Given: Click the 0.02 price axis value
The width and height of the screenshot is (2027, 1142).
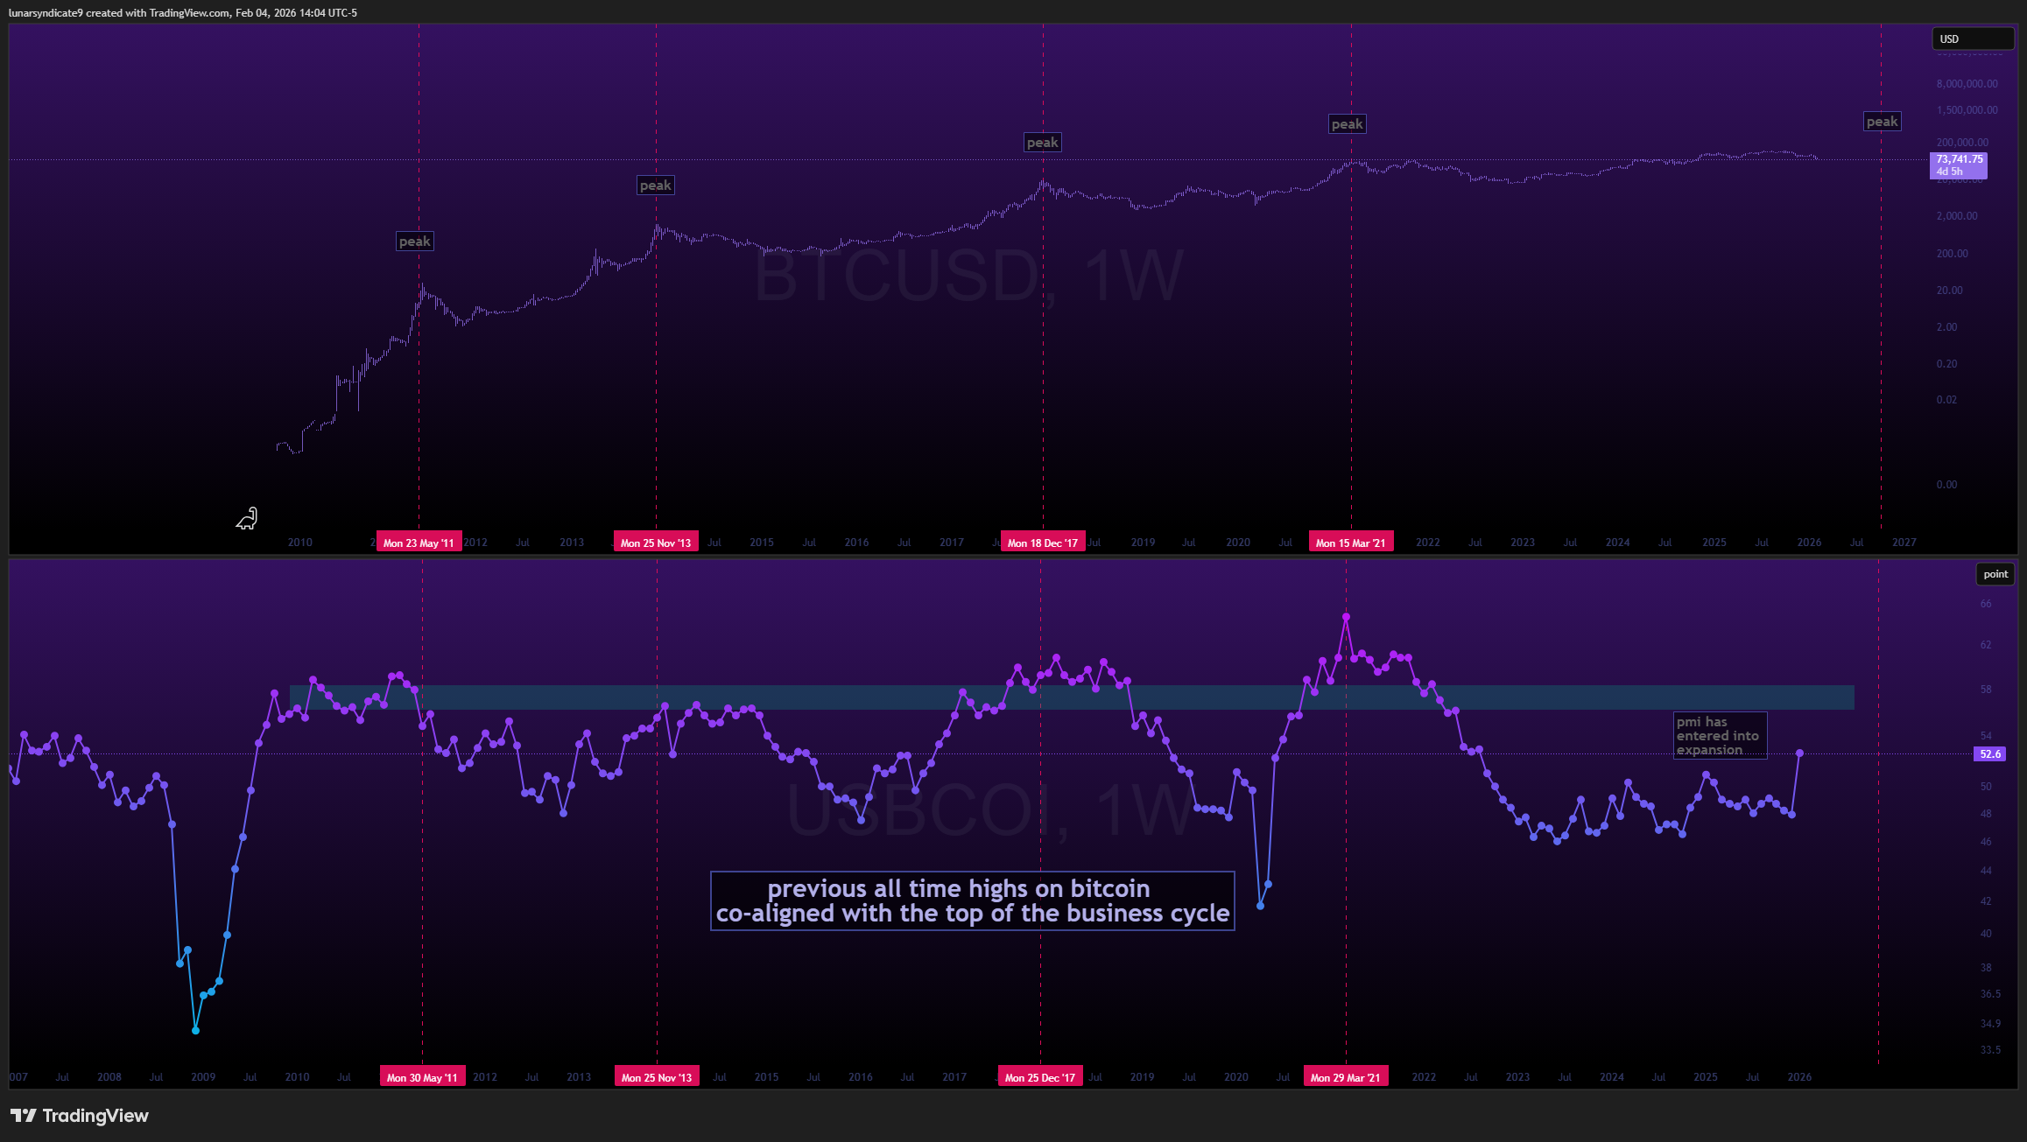Looking at the screenshot, I should [x=1946, y=400].
